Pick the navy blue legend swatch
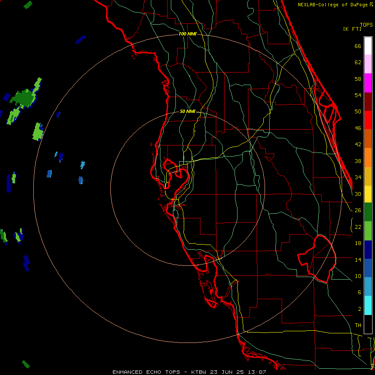375x375 pixels. (368, 250)
